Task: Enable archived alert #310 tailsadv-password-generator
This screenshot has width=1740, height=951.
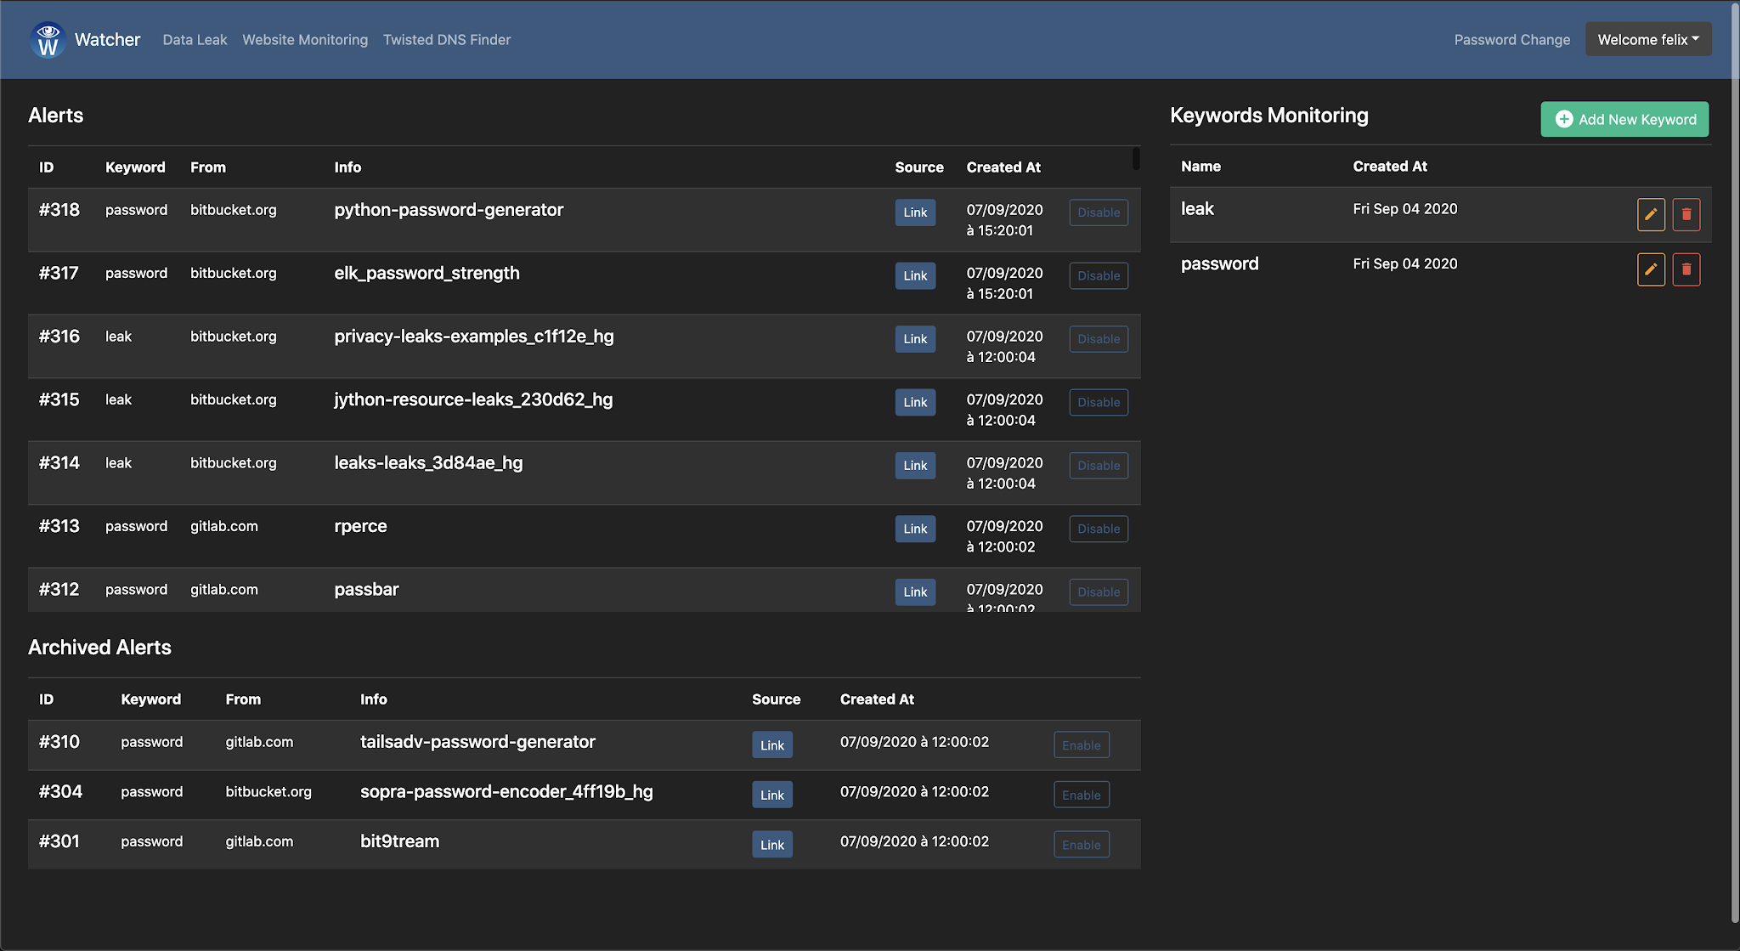Action: (1081, 745)
